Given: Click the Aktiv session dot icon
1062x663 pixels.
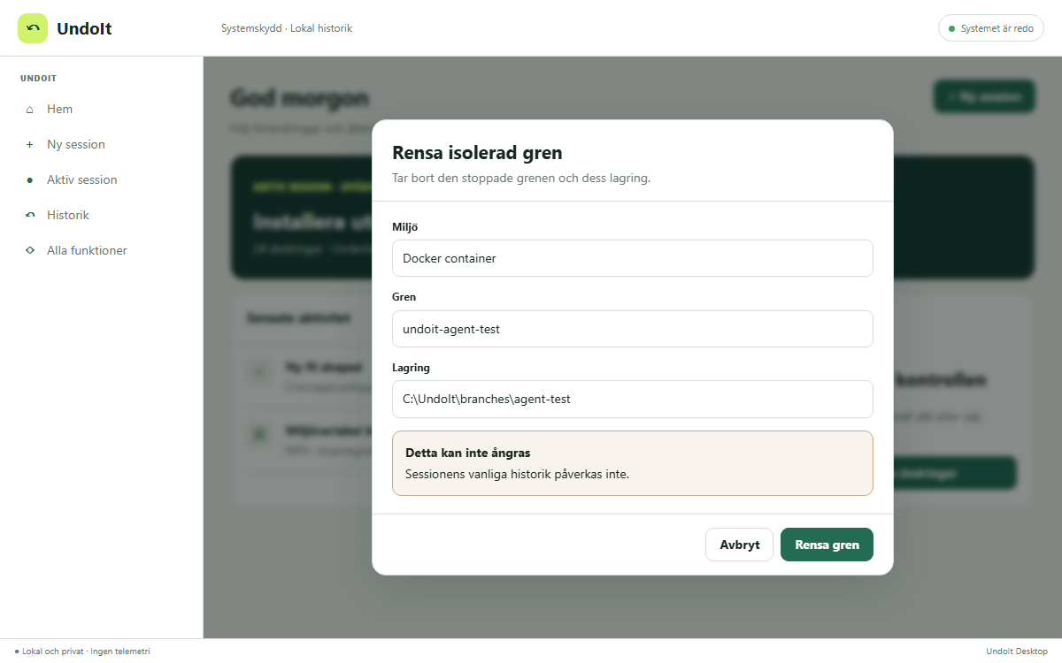Looking at the screenshot, I should (x=30, y=180).
